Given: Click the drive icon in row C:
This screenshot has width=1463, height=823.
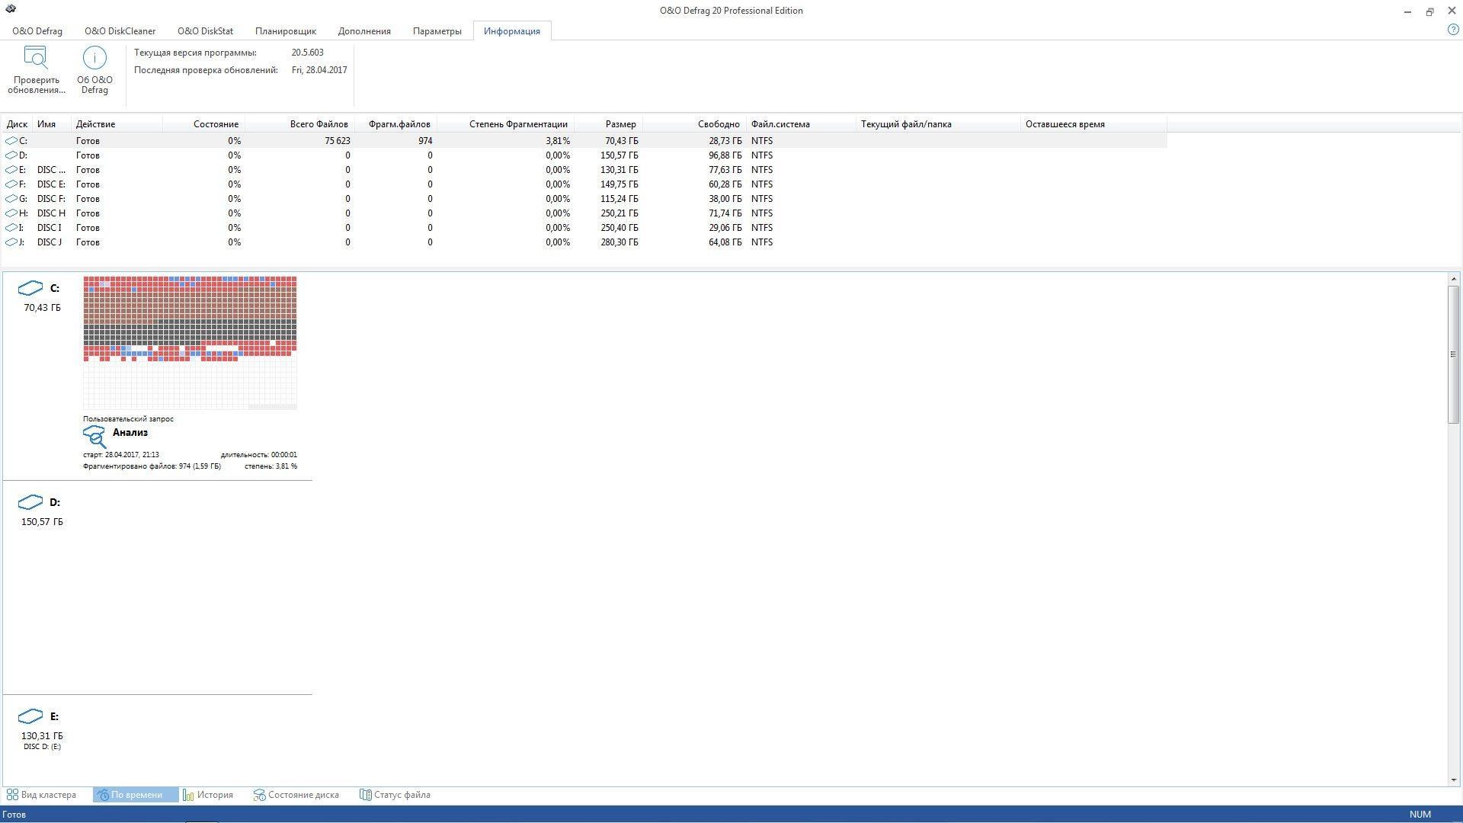Looking at the screenshot, I should 11,141.
